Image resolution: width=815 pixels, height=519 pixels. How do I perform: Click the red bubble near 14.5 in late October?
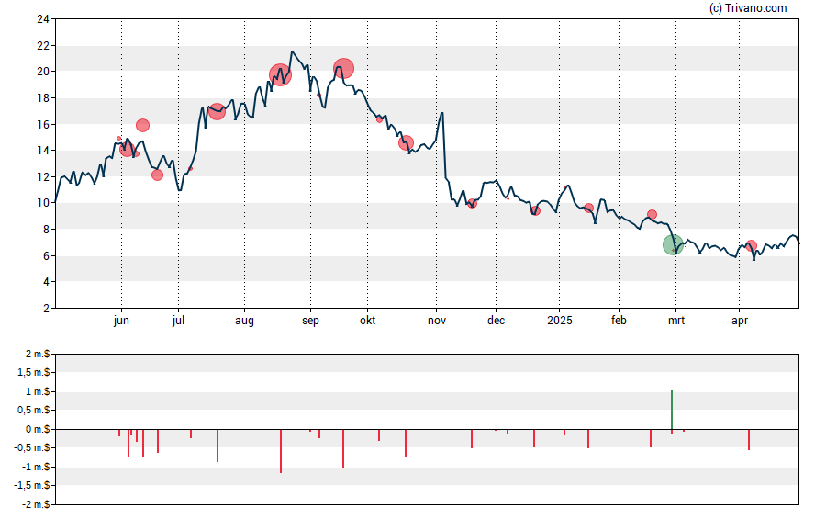click(x=406, y=143)
